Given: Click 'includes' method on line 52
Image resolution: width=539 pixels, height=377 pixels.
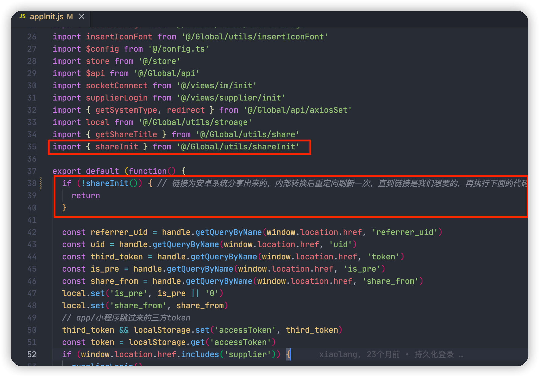Looking at the screenshot, I should click(x=200, y=354).
